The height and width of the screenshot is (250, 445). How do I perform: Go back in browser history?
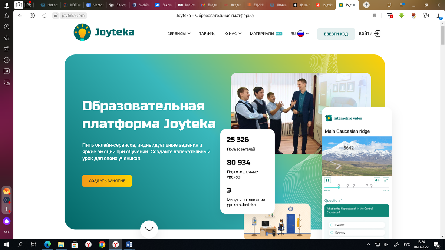[x=20, y=16]
